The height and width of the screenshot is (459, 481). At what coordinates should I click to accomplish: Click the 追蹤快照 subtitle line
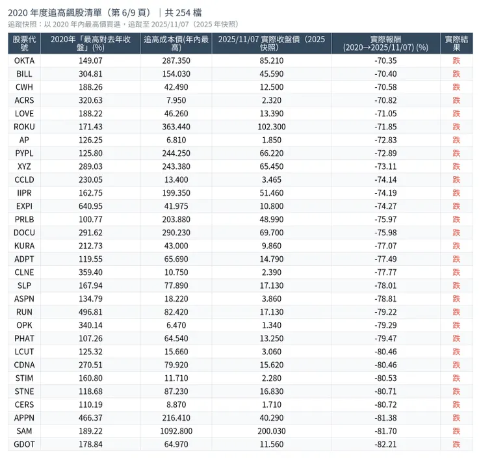[123, 24]
